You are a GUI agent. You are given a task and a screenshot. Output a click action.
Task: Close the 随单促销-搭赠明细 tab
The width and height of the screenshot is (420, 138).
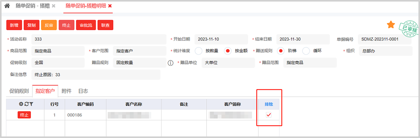[x=110, y=6]
